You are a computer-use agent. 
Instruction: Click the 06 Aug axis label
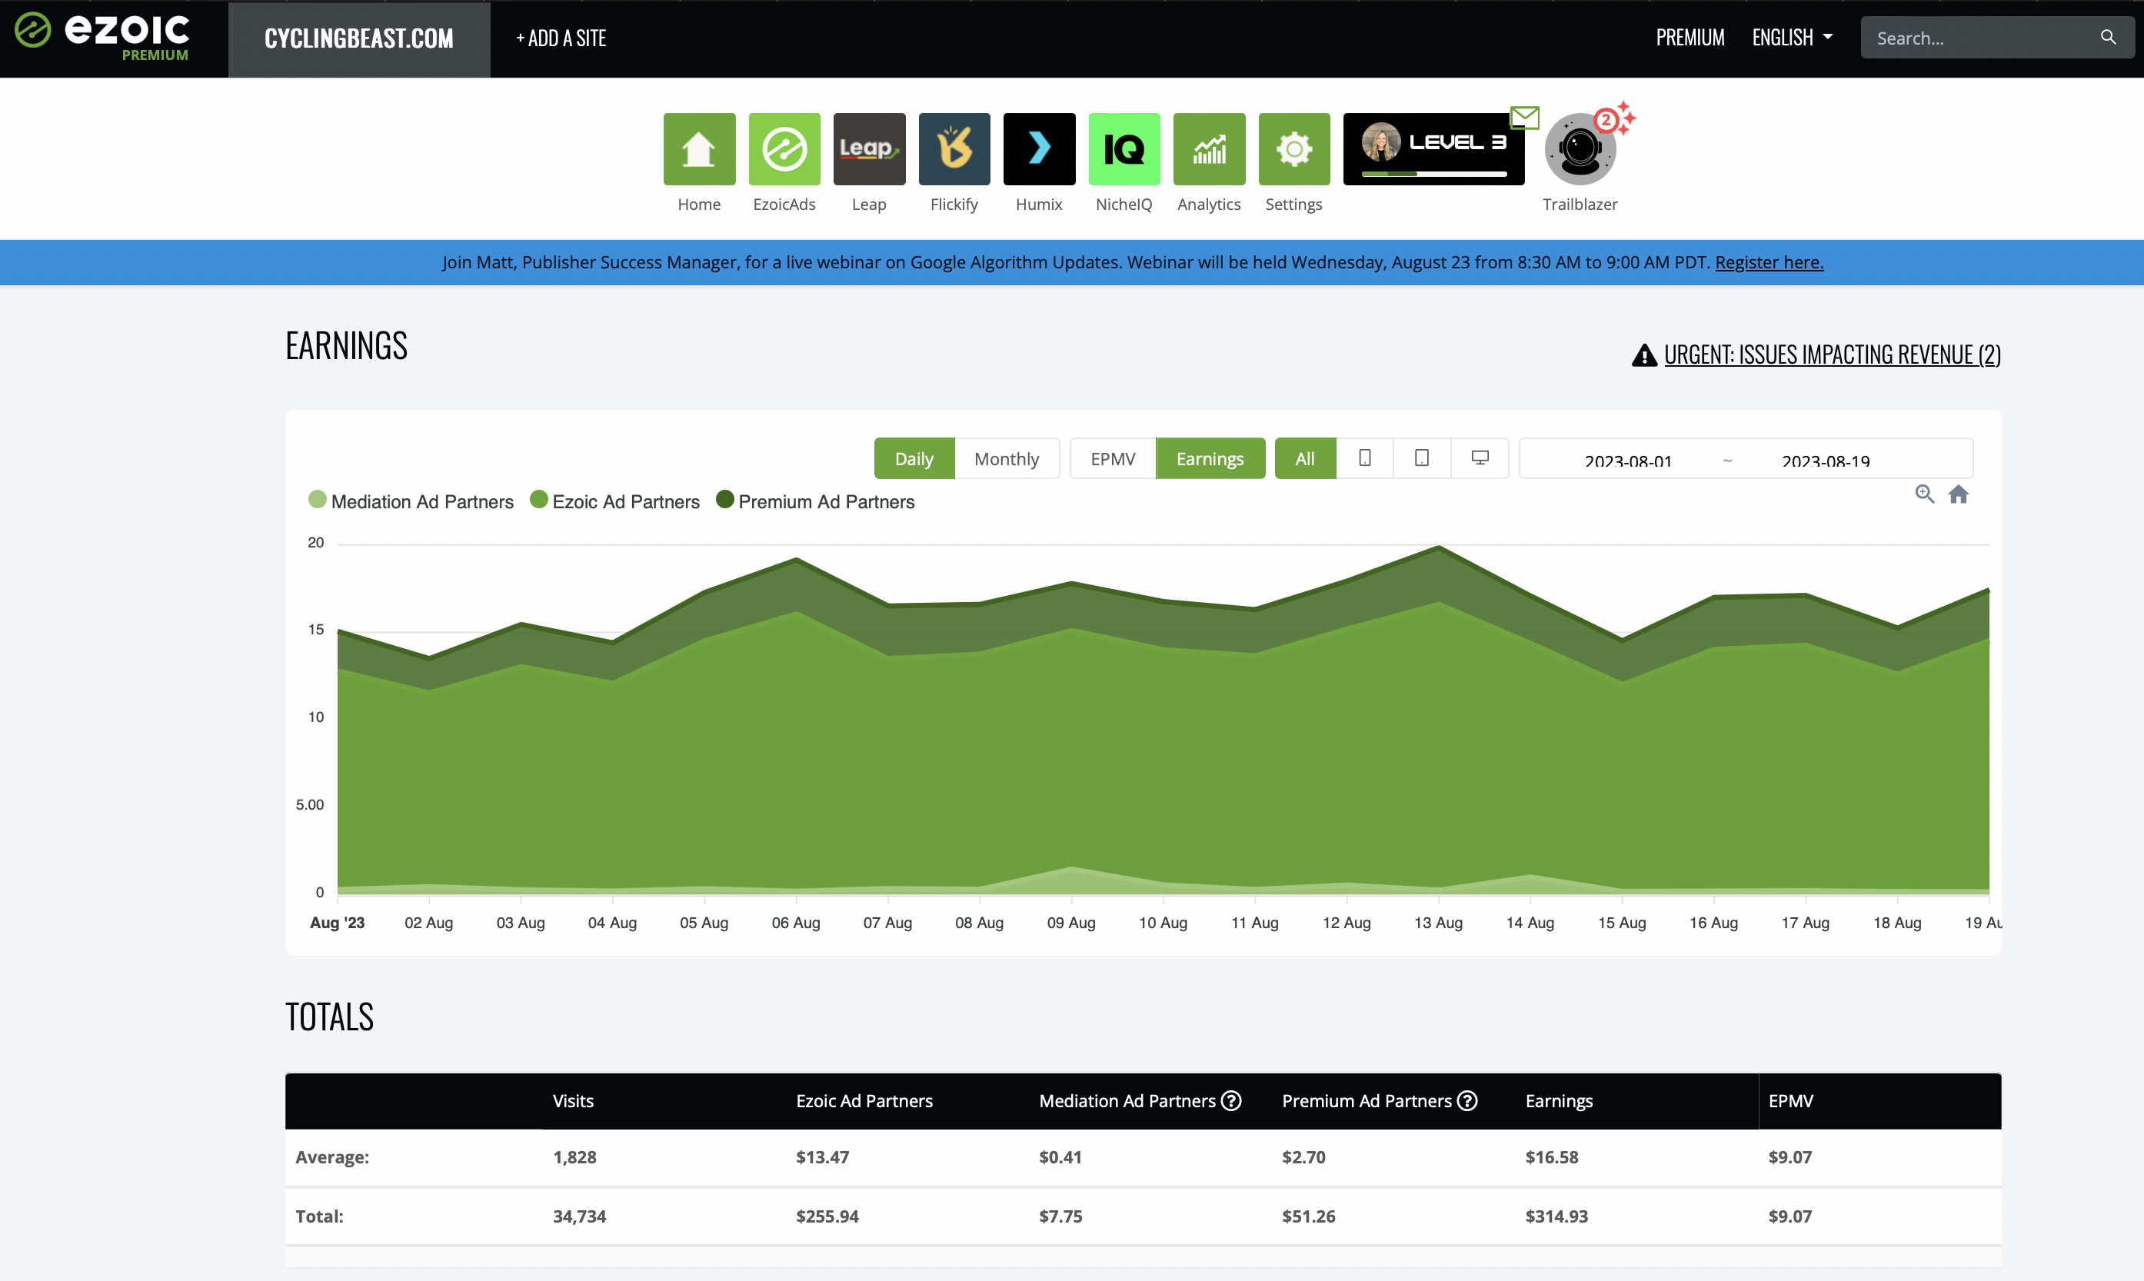[796, 922]
